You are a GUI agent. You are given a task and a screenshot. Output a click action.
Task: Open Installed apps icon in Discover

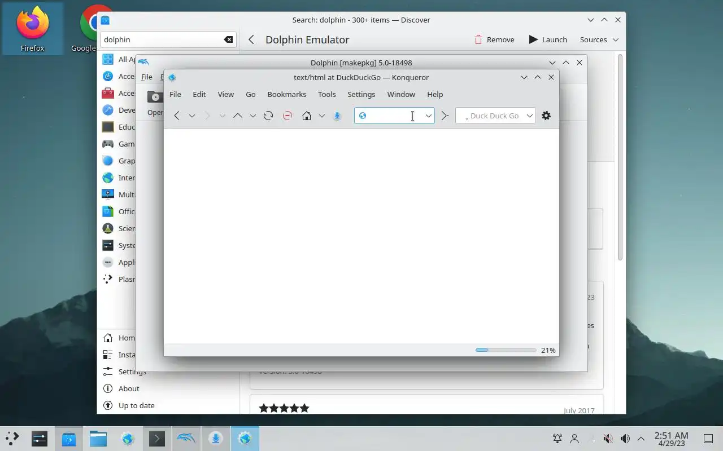tap(108, 355)
